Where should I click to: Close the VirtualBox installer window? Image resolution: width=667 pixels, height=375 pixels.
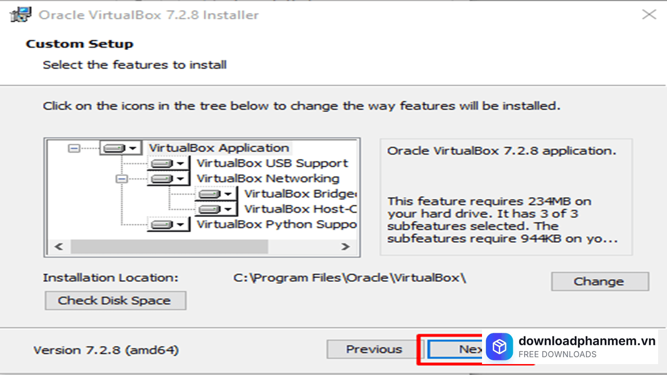click(x=649, y=15)
